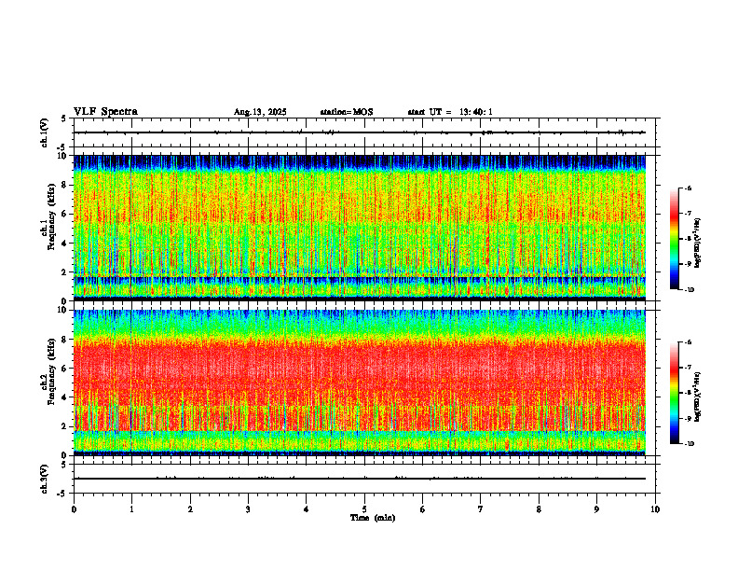
Task: Click the time axis tick label "1"
Action: 131,509
